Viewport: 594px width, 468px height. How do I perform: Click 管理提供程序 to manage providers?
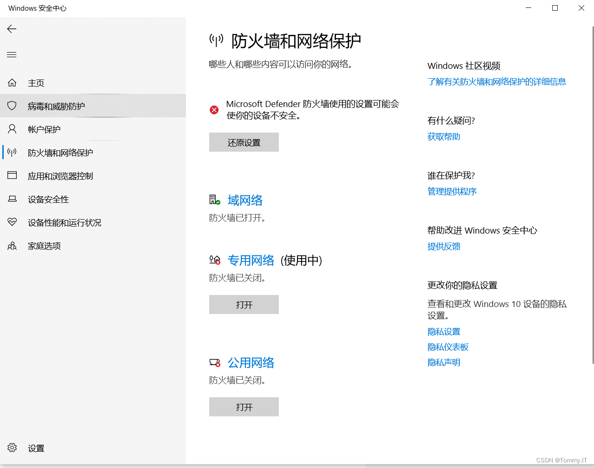pos(452,191)
